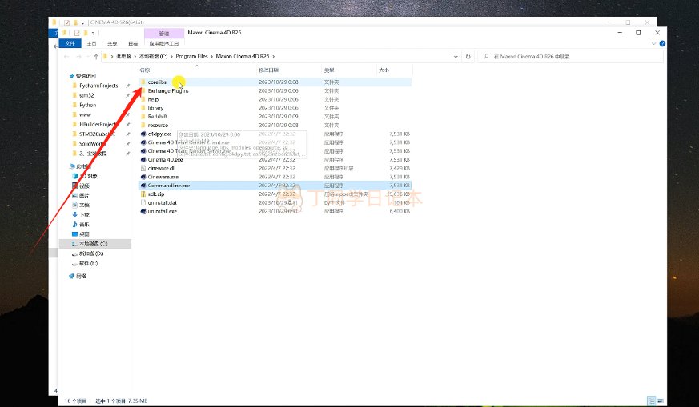Image resolution: width=699 pixels, height=407 pixels.
Task: Sort files by the 修改日期 column header
Action: tap(267, 70)
